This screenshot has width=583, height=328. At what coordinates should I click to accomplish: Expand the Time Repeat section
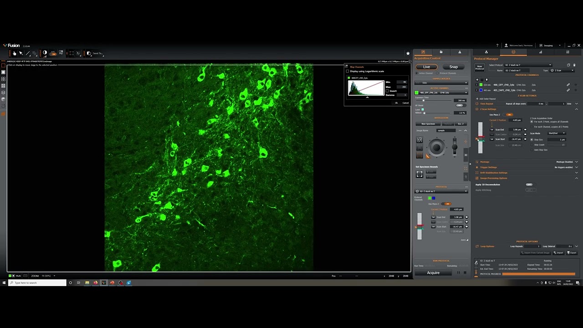pyautogui.click(x=576, y=103)
